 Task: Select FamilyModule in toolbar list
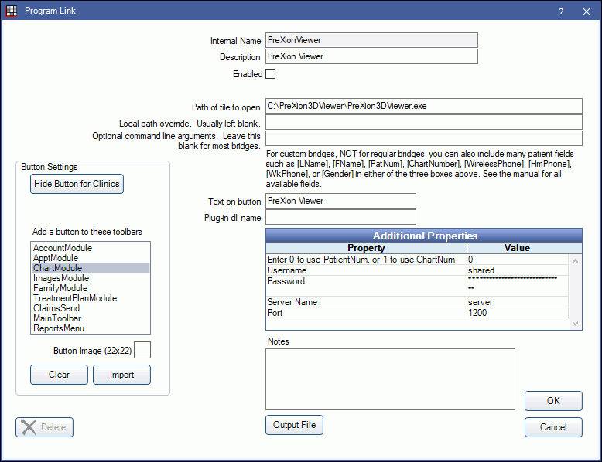coord(91,288)
